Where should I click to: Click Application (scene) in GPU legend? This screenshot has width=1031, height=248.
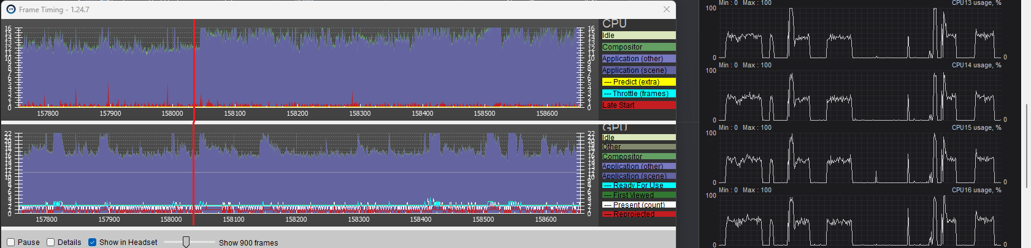tap(638, 176)
